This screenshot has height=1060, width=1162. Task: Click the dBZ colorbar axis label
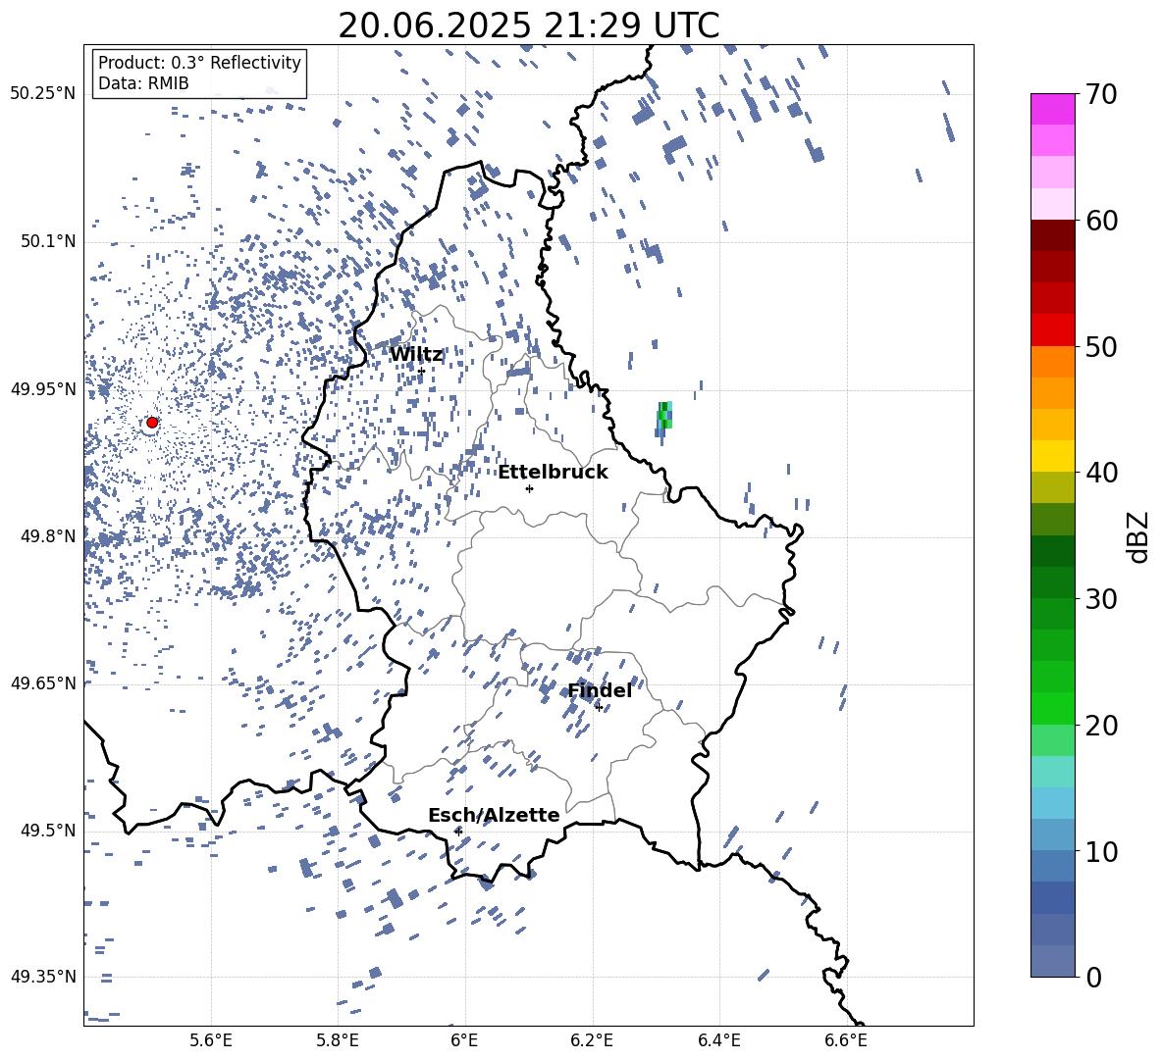tap(1139, 536)
